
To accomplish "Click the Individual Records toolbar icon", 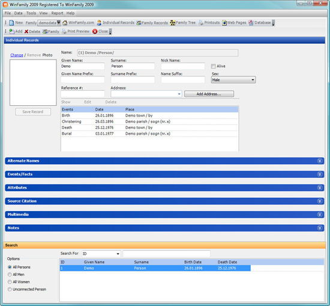I will tap(99, 23).
